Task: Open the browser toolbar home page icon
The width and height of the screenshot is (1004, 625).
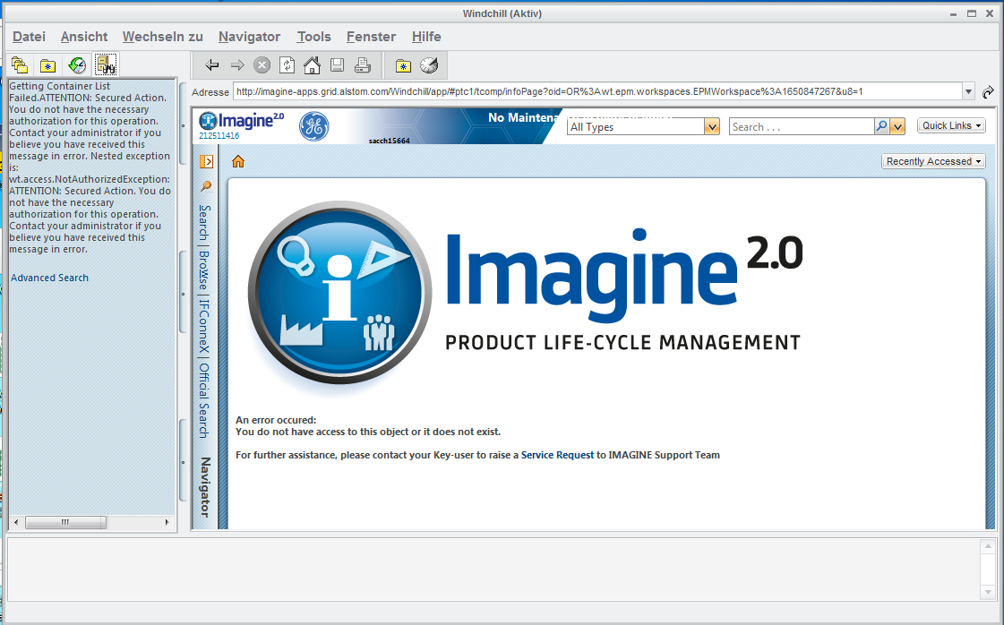Action: pyautogui.click(x=312, y=64)
